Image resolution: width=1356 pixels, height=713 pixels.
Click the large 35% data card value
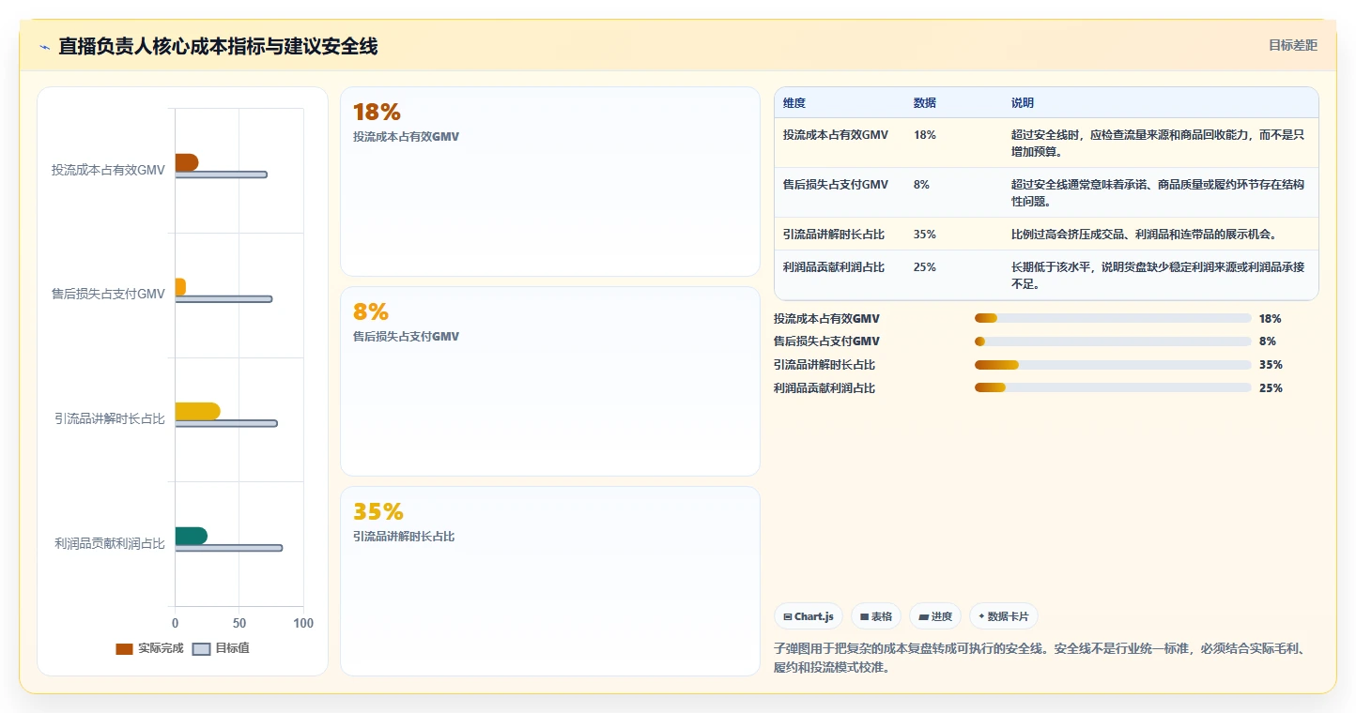click(378, 512)
